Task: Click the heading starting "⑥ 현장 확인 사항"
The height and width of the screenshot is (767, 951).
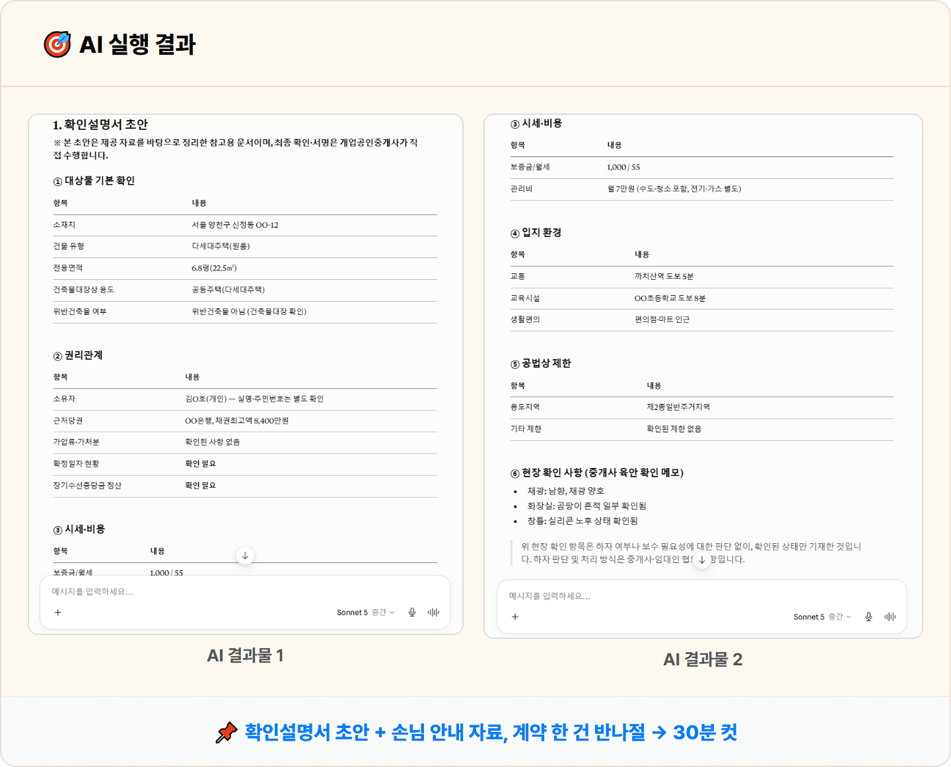Action: click(597, 473)
